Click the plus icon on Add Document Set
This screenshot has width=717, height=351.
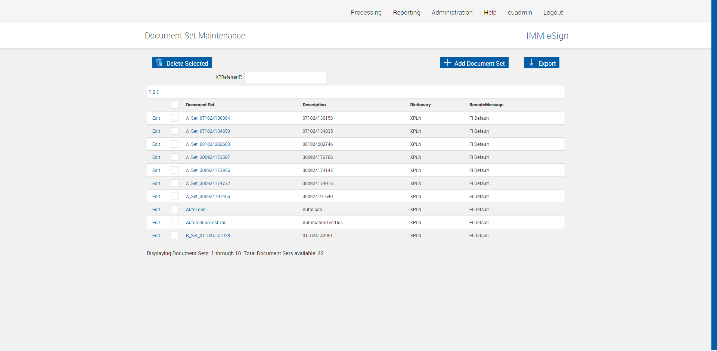(x=447, y=63)
